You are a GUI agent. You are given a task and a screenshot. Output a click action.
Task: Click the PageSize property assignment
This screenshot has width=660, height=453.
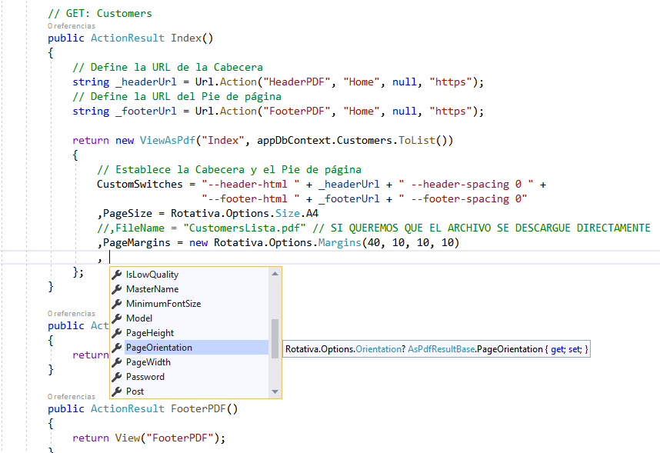tap(208, 214)
